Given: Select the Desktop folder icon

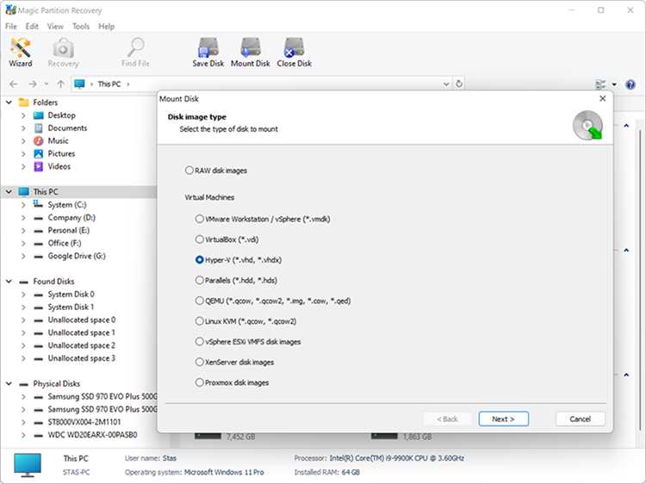Looking at the screenshot, I should coord(38,115).
